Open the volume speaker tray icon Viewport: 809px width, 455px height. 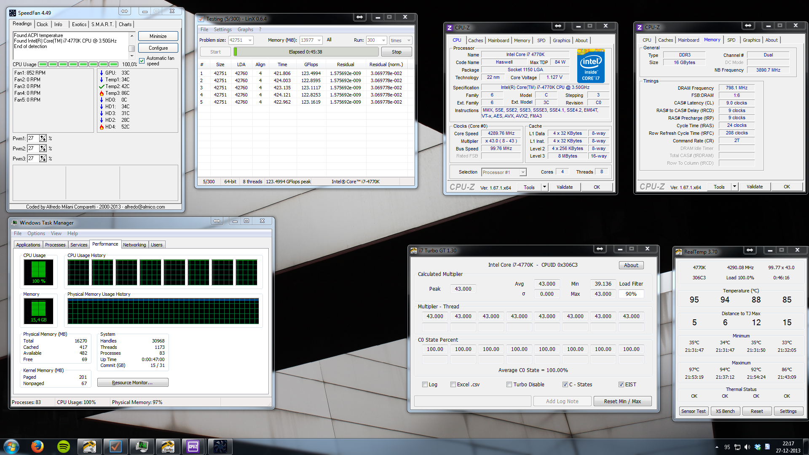(747, 447)
